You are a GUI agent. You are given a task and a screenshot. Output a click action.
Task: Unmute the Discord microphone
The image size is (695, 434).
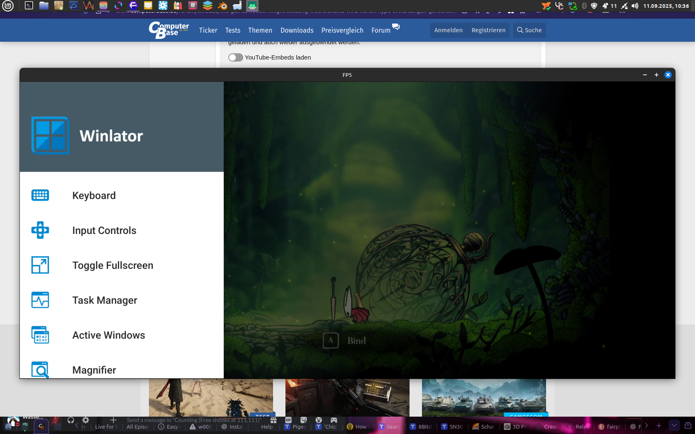coord(56,420)
